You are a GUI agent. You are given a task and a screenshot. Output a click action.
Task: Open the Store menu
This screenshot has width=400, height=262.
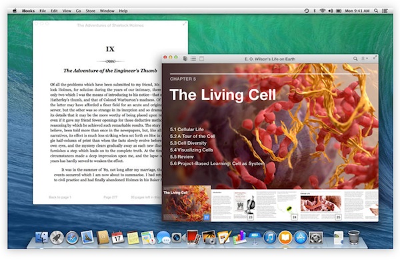[90, 11]
